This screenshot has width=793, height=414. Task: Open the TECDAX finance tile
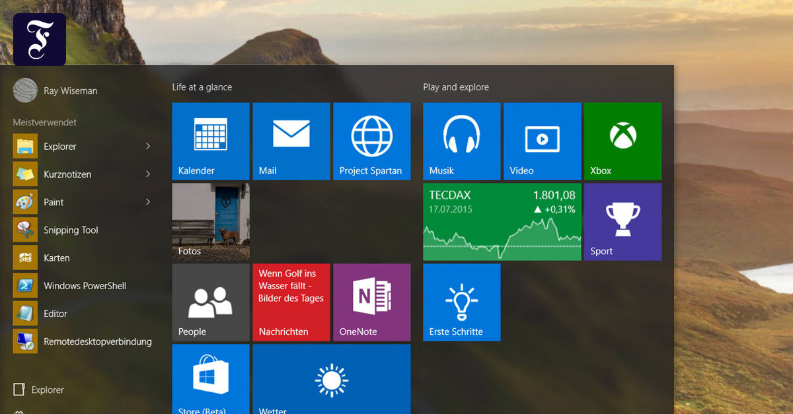click(501, 221)
